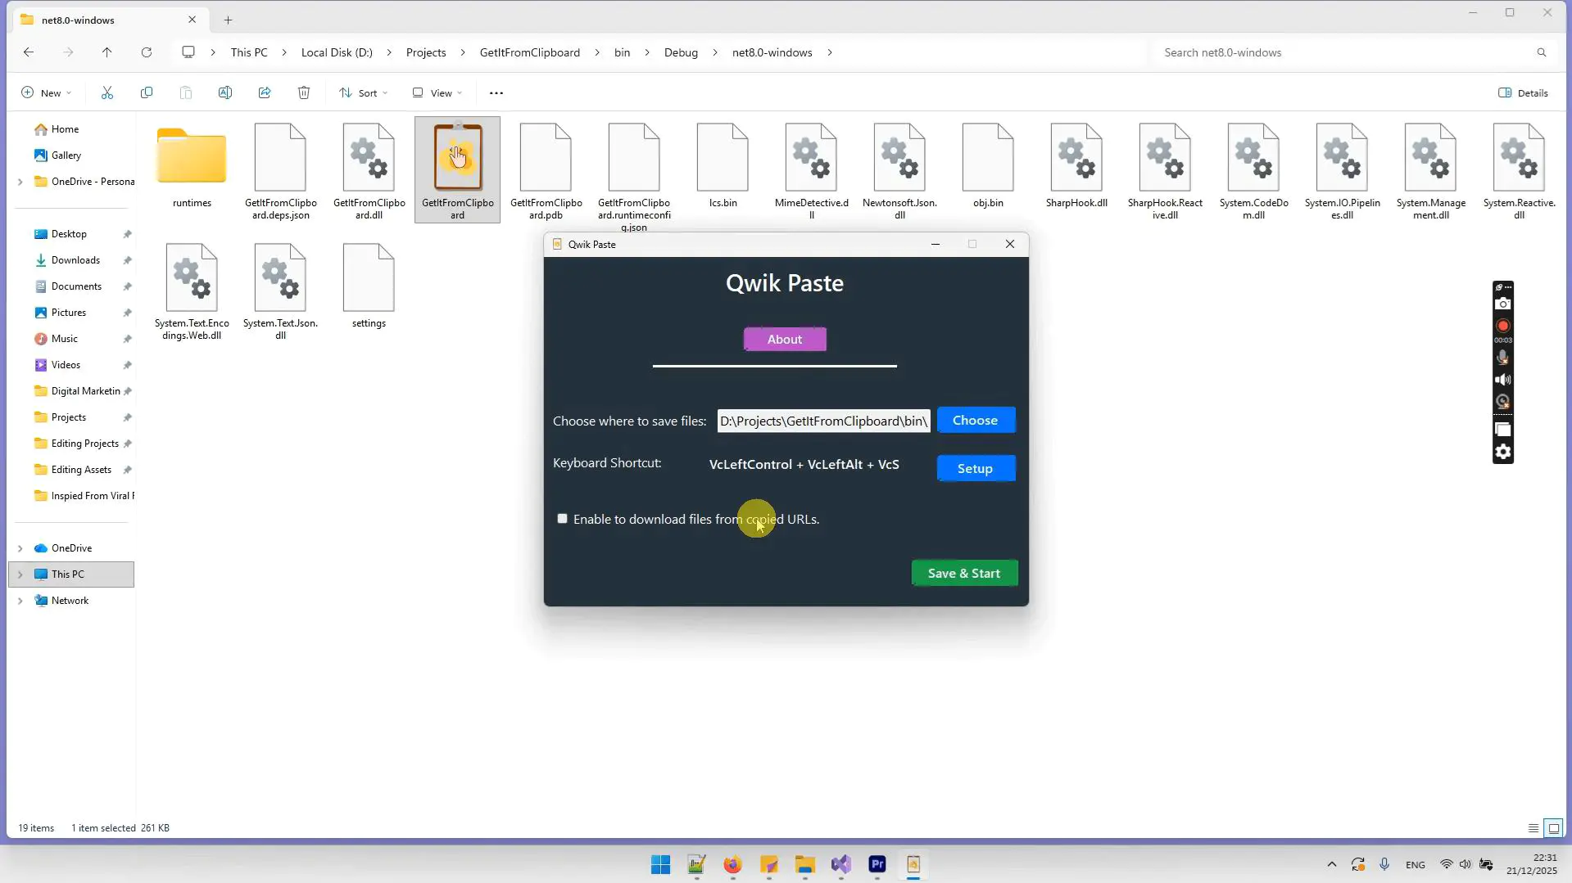Take a screenshot with the camera icon

[x=1502, y=304]
